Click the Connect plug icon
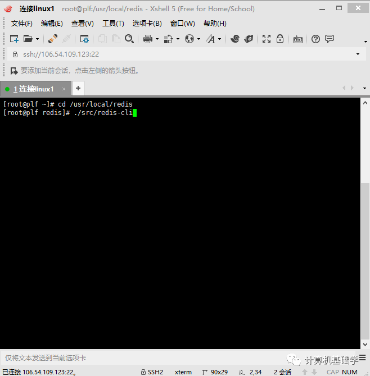This screenshot has height=376, width=370. (53, 39)
